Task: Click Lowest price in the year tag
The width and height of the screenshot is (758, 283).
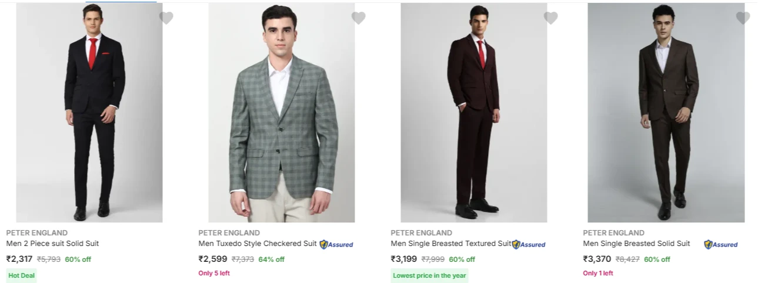Action: coord(429,275)
